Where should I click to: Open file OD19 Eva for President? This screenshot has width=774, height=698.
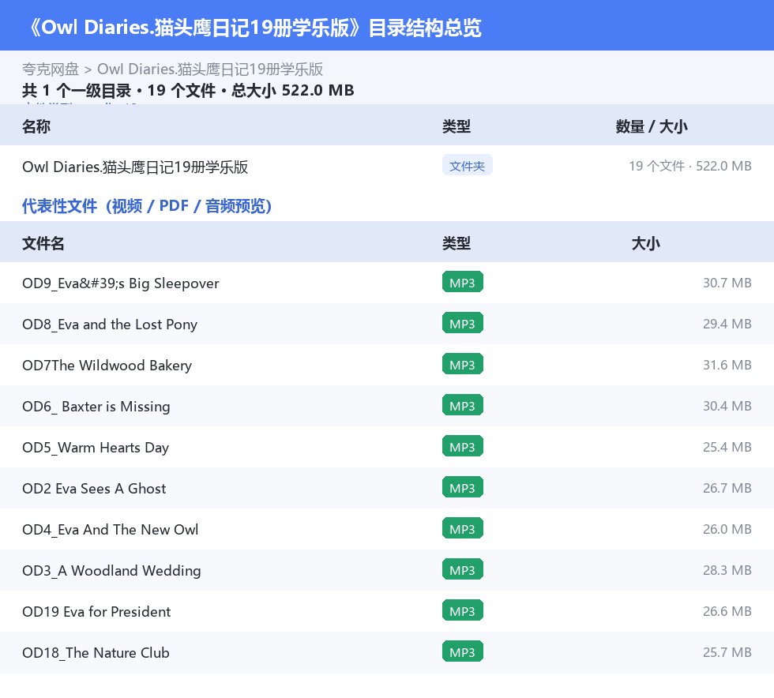96,611
